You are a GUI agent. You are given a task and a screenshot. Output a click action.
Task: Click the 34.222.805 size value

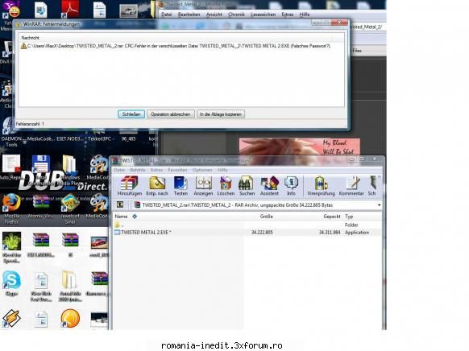[262, 232]
